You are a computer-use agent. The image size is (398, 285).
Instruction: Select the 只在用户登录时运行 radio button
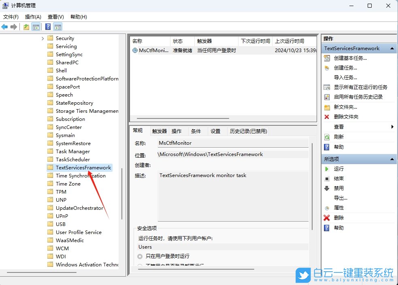point(140,256)
